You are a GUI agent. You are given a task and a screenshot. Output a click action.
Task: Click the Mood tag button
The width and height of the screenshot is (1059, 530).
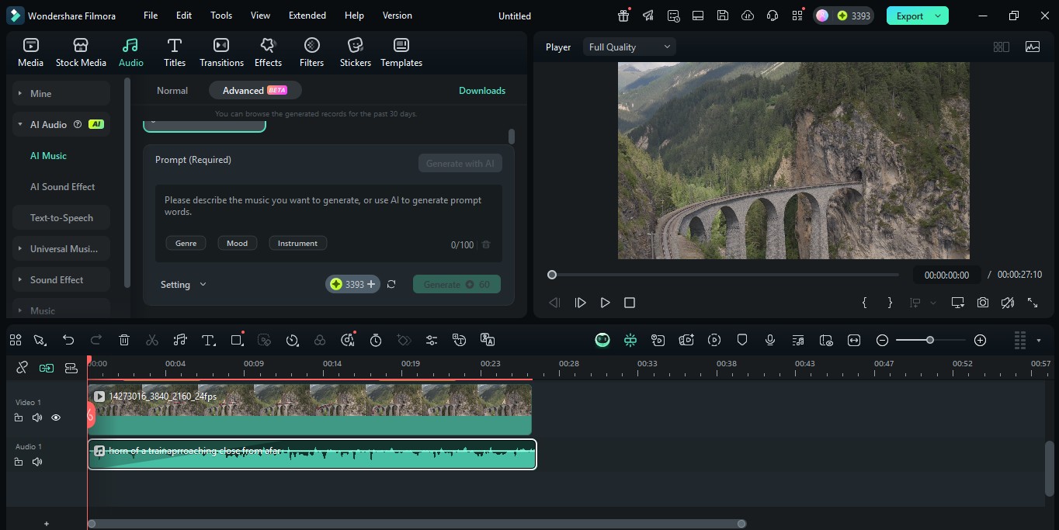237,243
